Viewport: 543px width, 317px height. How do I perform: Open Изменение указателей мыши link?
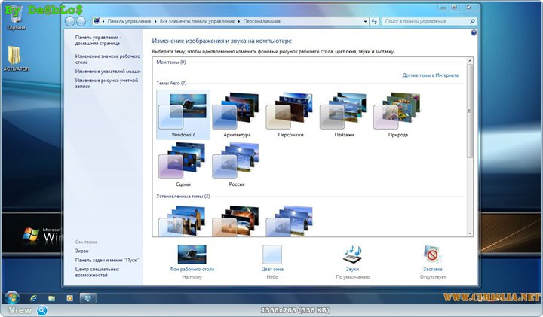(107, 71)
